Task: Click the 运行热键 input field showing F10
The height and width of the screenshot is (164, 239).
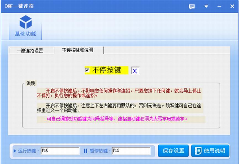Action: [x=60, y=151]
